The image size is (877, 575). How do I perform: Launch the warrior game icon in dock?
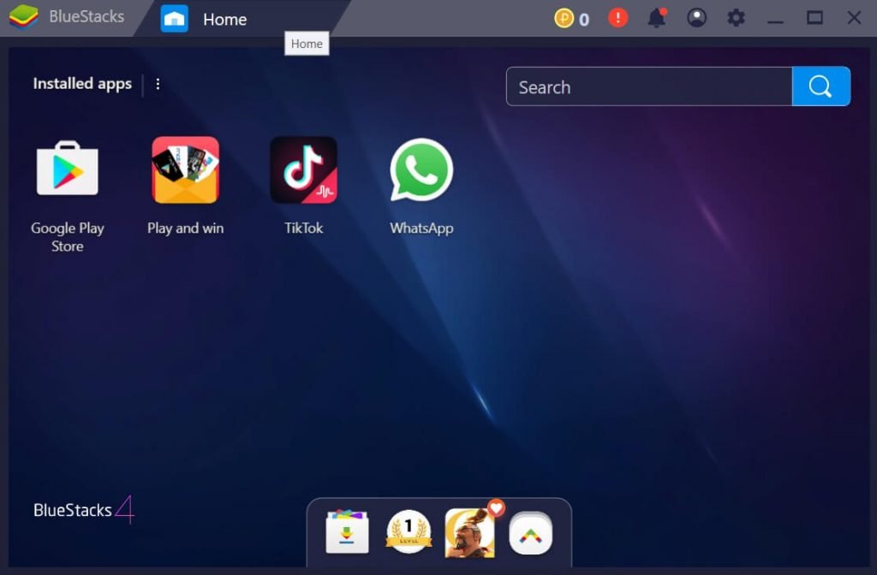(470, 533)
